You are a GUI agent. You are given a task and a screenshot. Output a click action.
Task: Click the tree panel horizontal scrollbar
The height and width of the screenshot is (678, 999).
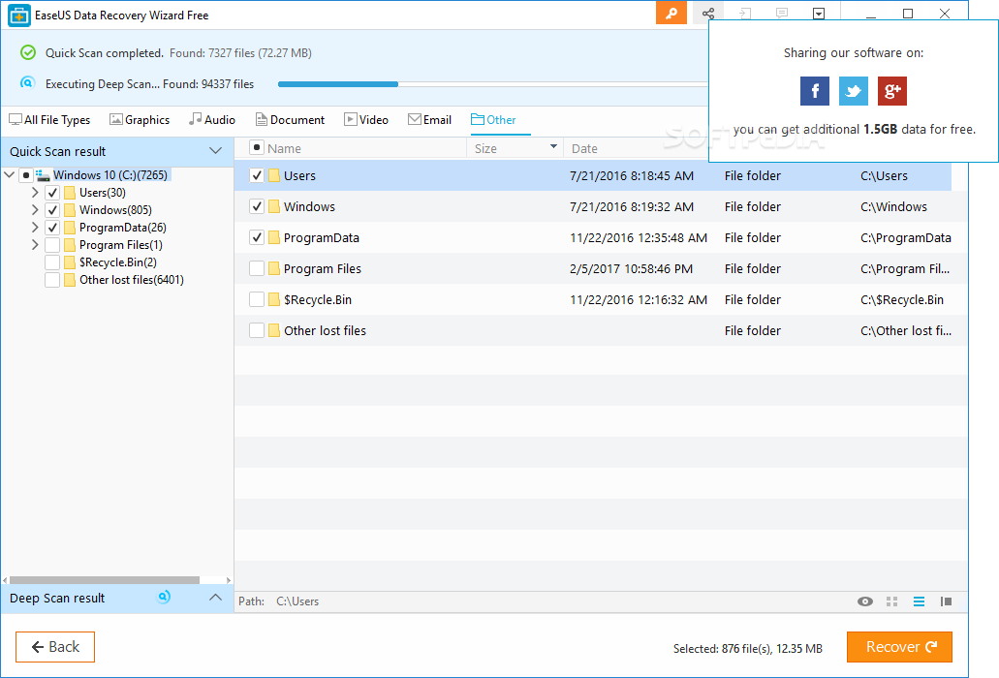[105, 580]
